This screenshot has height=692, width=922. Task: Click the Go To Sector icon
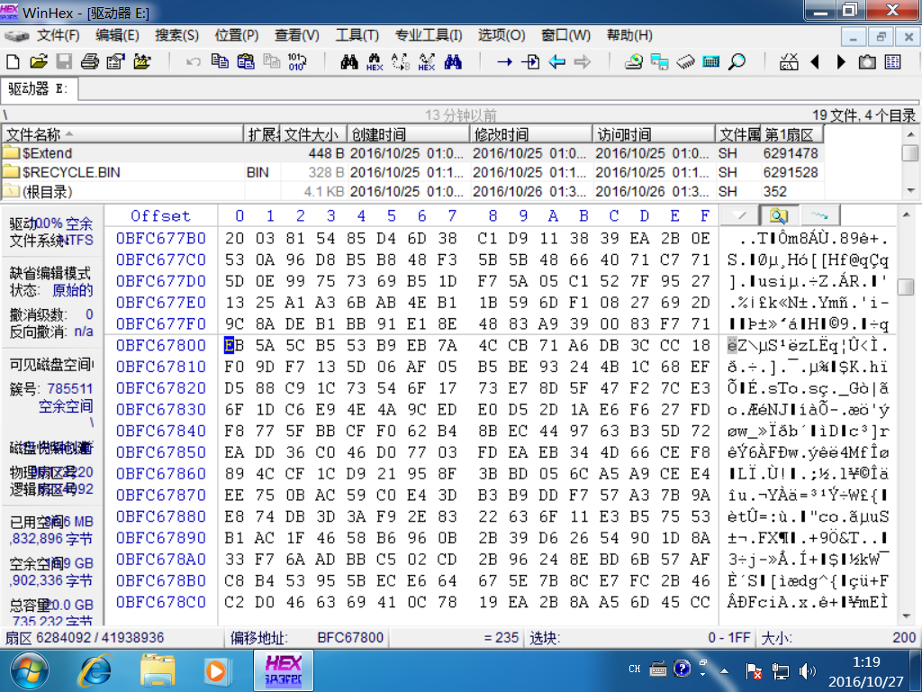(530, 61)
